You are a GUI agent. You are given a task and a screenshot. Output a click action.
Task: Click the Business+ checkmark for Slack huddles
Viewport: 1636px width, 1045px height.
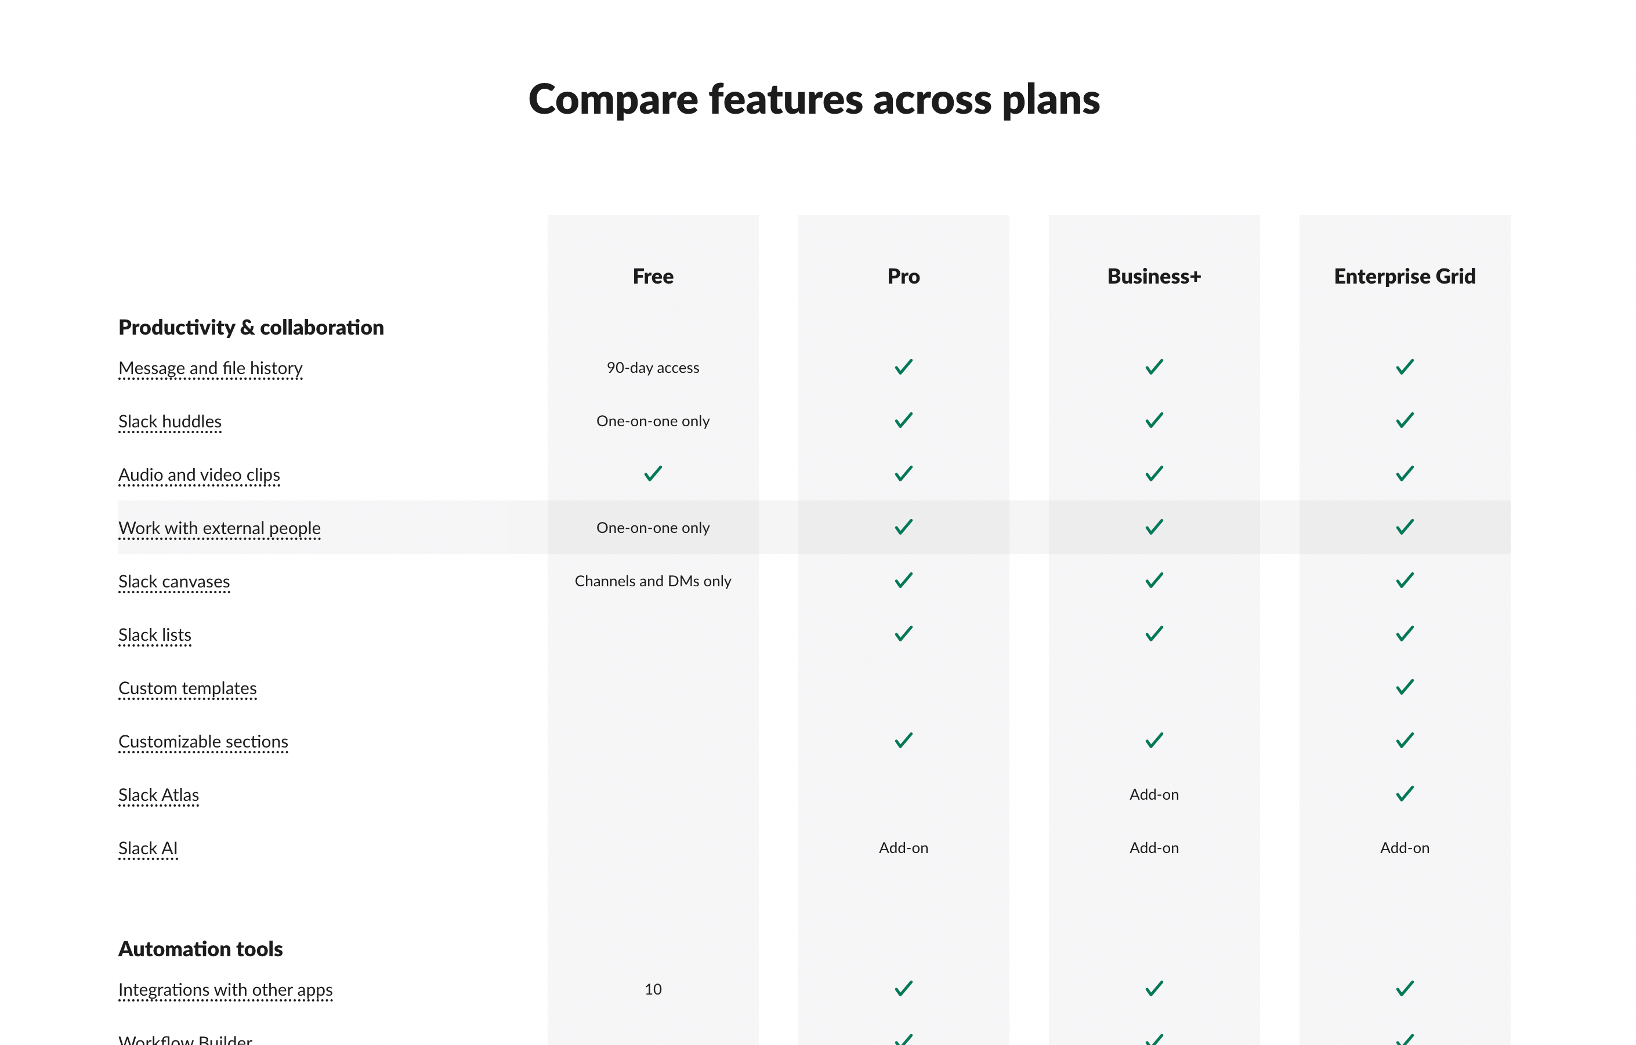coord(1154,420)
